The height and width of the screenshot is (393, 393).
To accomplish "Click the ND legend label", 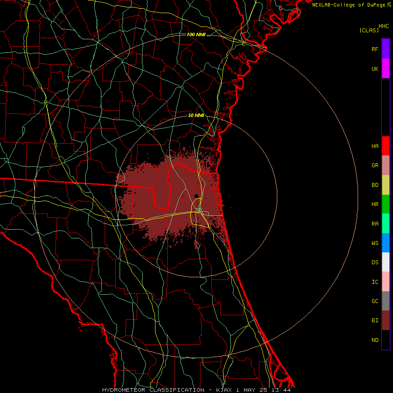I will click(375, 340).
